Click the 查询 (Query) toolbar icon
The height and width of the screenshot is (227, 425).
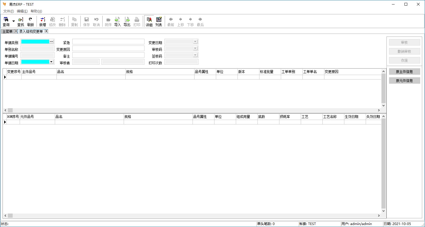(x=6, y=21)
